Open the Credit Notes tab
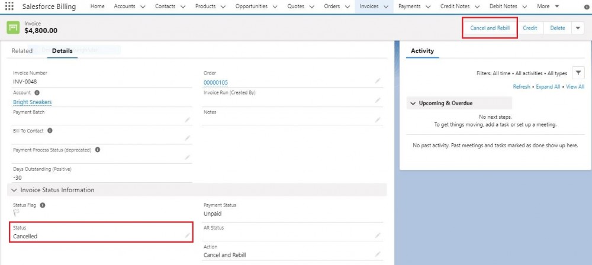Viewport: 592px width, 265px height. click(455, 7)
